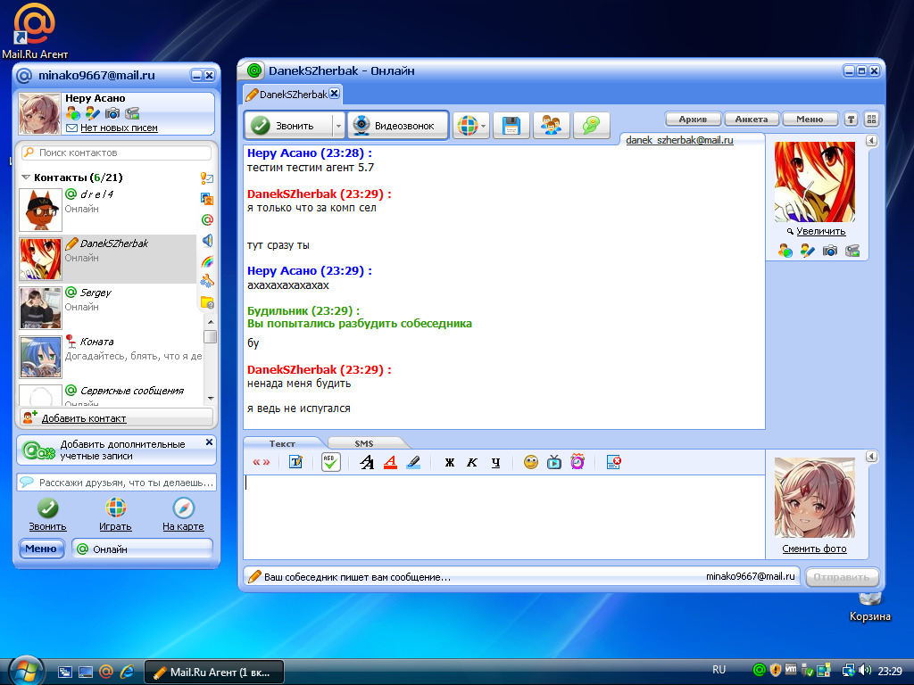This screenshot has width=914, height=685.
Task: Send a wake-up alarm clock buzz
Action: tap(577, 462)
